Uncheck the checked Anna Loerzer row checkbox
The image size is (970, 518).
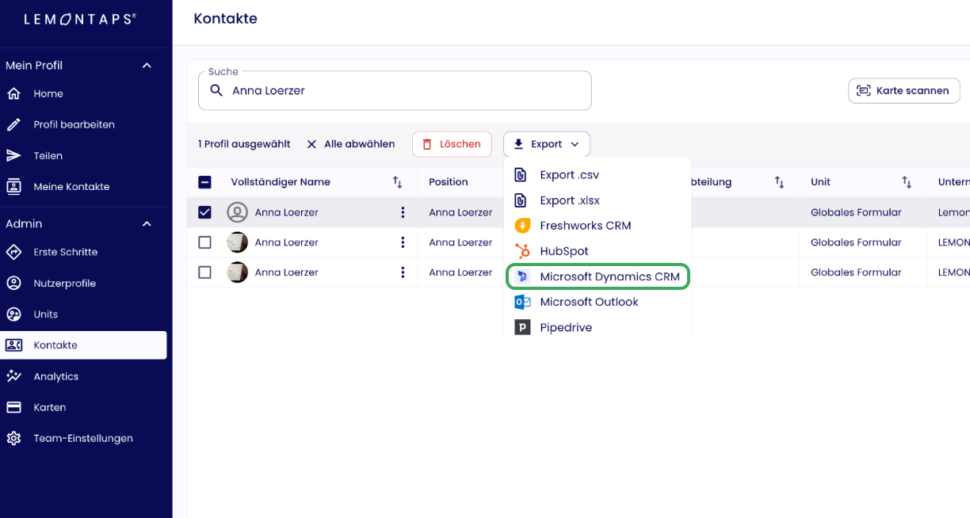[x=204, y=212]
